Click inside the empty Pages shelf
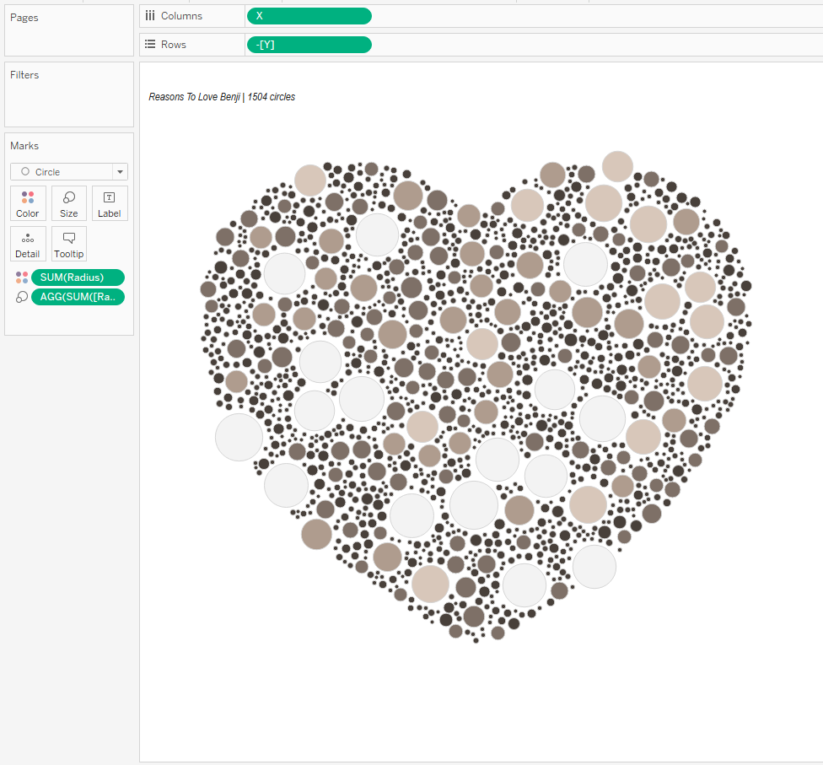The image size is (823, 765). (x=69, y=40)
